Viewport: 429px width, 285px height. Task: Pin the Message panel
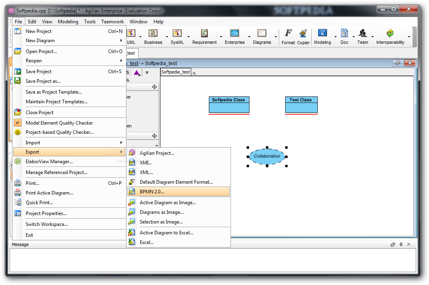click(401, 244)
